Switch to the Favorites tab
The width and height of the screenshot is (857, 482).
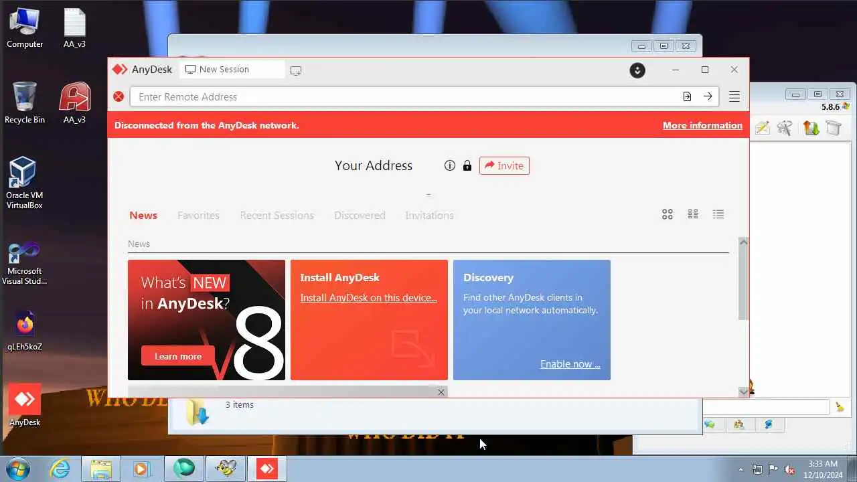(198, 215)
